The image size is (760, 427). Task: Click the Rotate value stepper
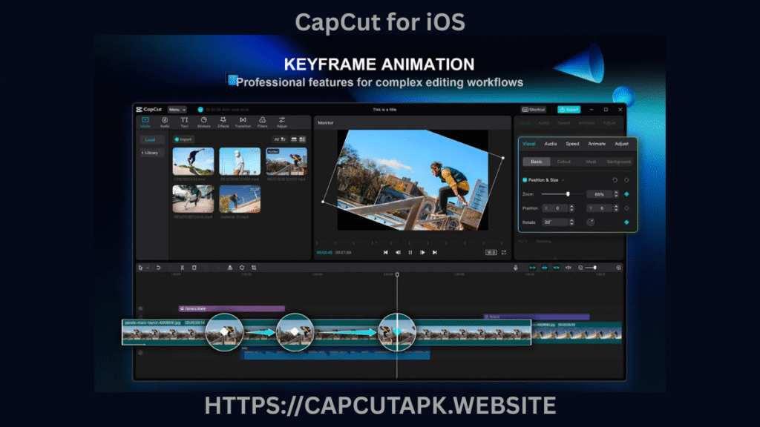(x=571, y=222)
